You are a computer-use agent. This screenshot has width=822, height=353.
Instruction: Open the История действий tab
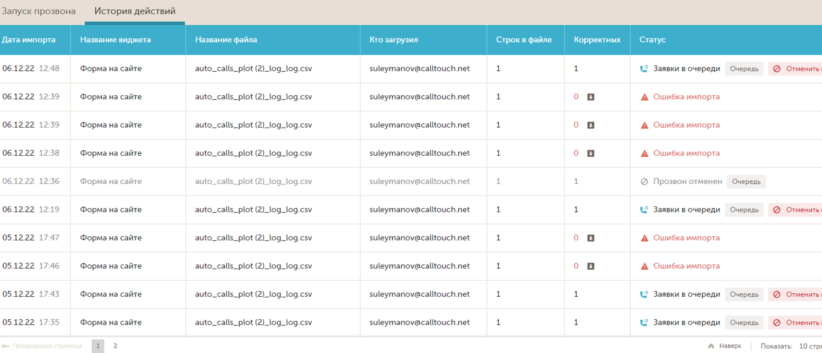[135, 11]
